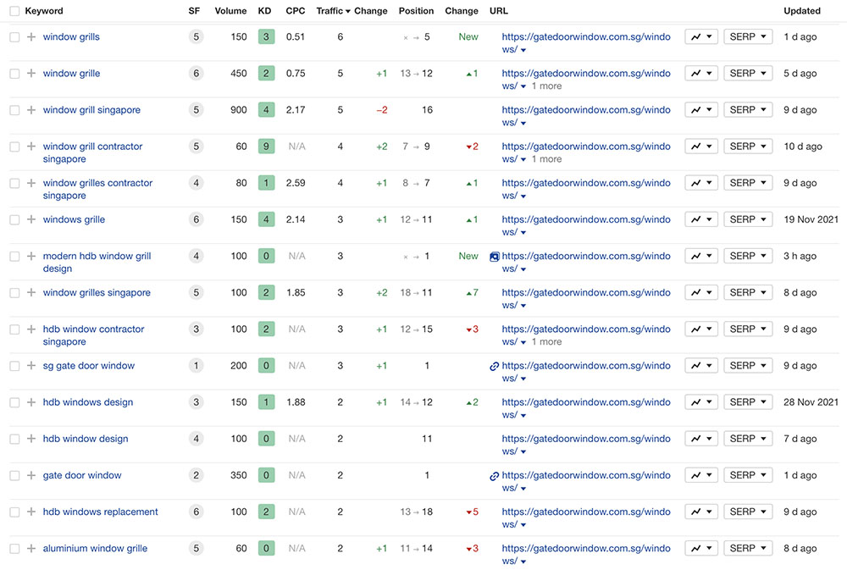Open the SERP dropdown for window grills
This screenshot has width=847, height=570.
748,37
